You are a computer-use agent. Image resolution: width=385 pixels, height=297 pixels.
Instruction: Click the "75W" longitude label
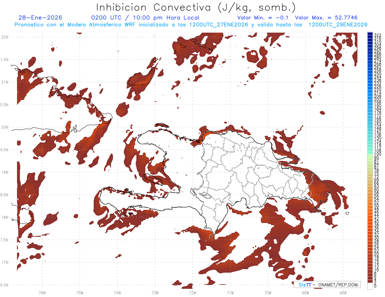80,293
